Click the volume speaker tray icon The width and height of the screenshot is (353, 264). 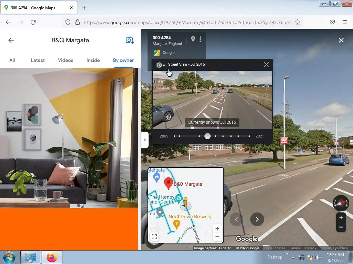(318, 257)
